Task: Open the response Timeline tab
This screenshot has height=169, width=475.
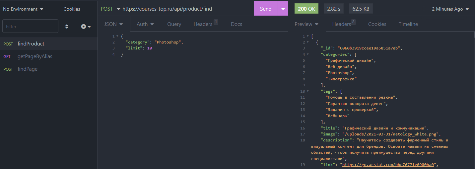Action: (x=408, y=24)
